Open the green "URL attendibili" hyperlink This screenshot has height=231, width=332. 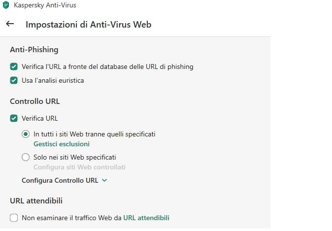point(146,218)
